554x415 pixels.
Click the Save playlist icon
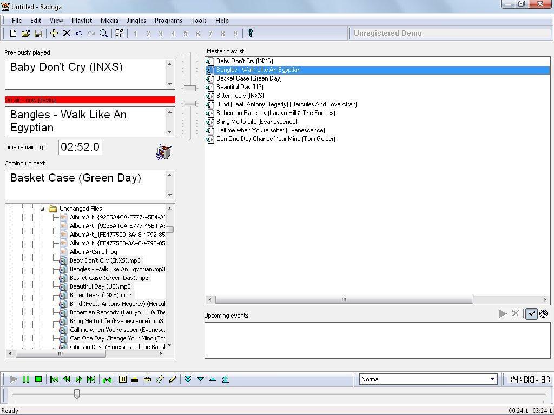(38, 34)
